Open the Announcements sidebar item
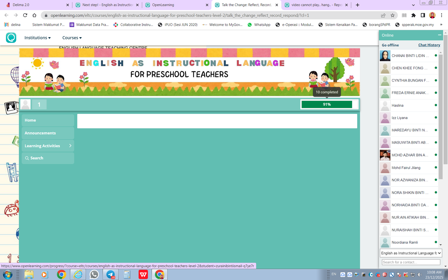The image size is (448, 280). tap(48, 133)
